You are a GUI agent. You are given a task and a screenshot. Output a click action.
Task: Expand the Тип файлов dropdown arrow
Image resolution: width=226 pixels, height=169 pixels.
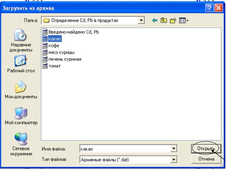coord(174,159)
